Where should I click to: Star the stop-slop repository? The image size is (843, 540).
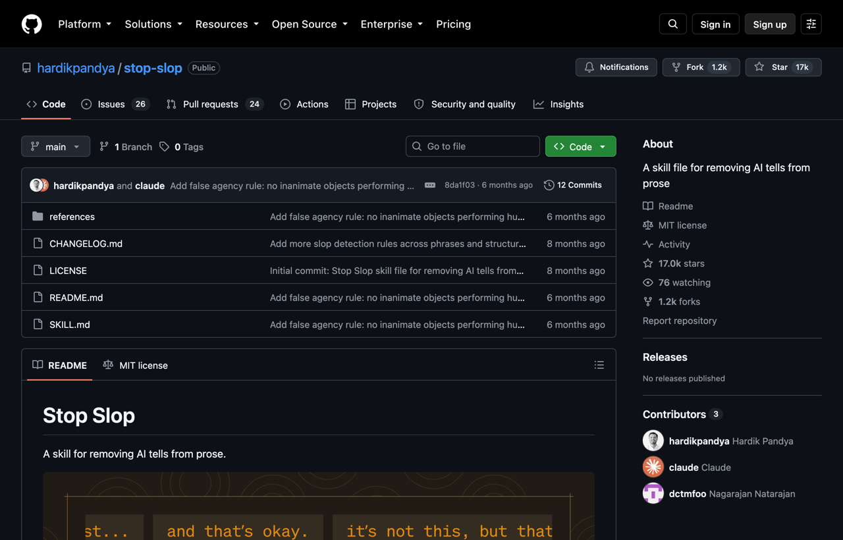[x=783, y=67]
